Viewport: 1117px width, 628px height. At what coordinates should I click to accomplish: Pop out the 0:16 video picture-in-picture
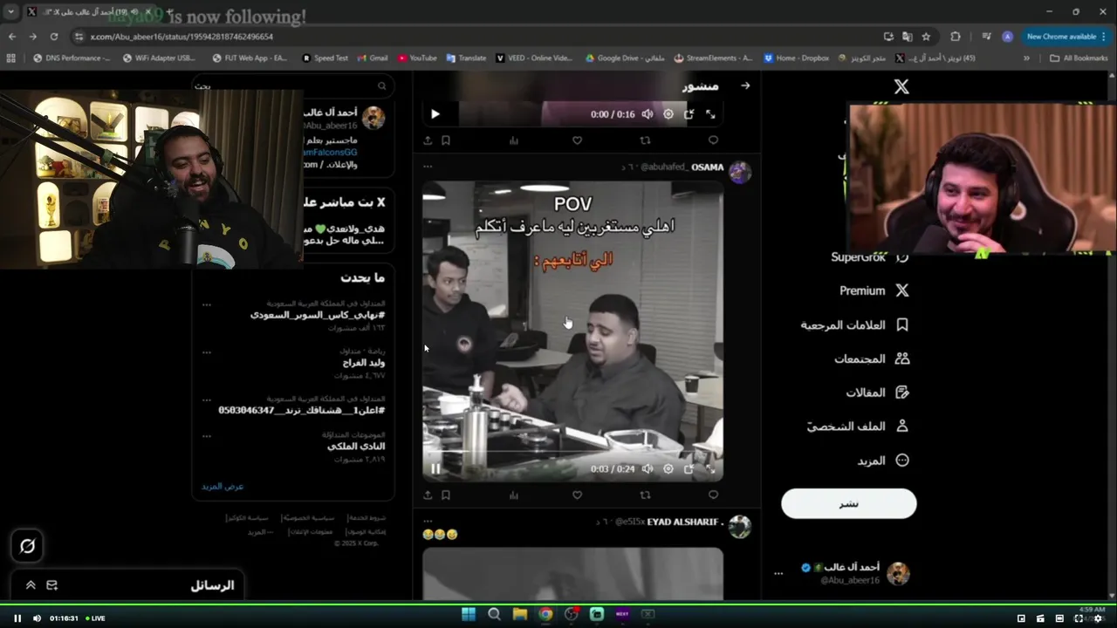(x=689, y=113)
